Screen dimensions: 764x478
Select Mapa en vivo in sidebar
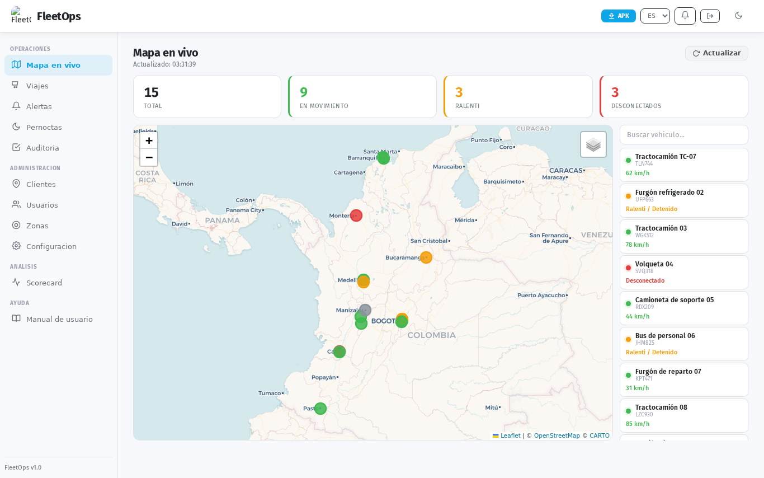(58, 65)
